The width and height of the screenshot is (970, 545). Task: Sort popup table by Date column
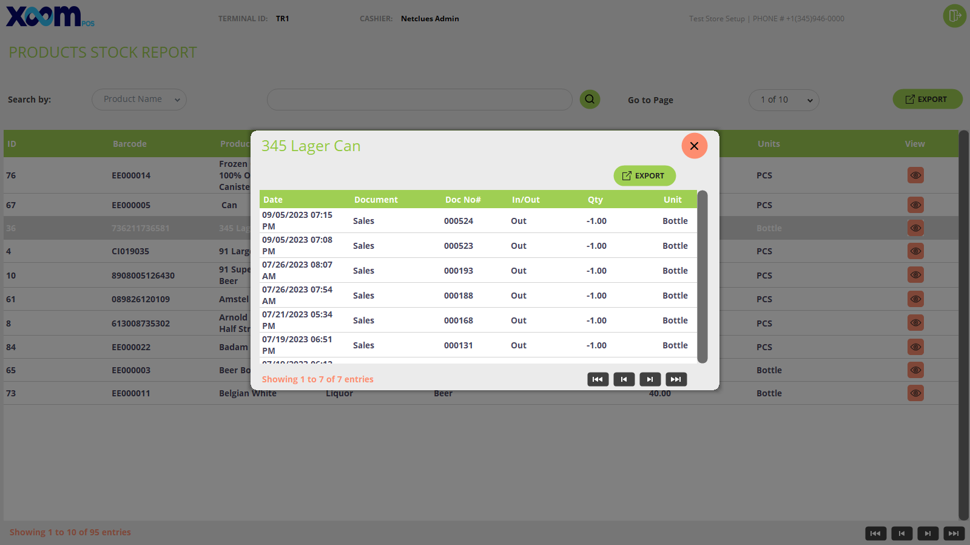click(273, 200)
